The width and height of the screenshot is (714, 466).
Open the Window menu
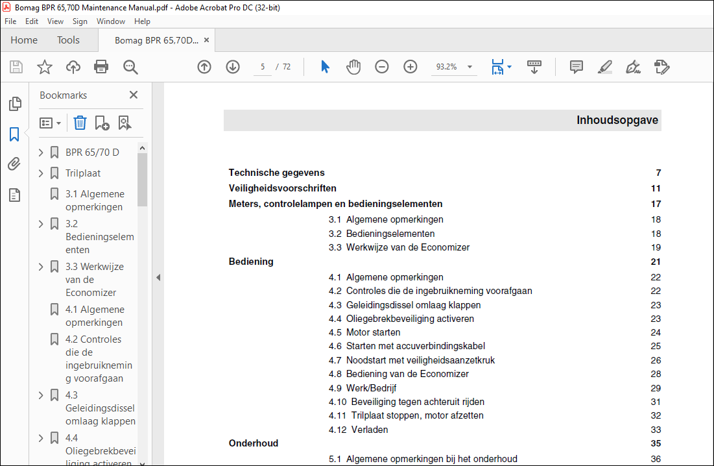[111, 21]
